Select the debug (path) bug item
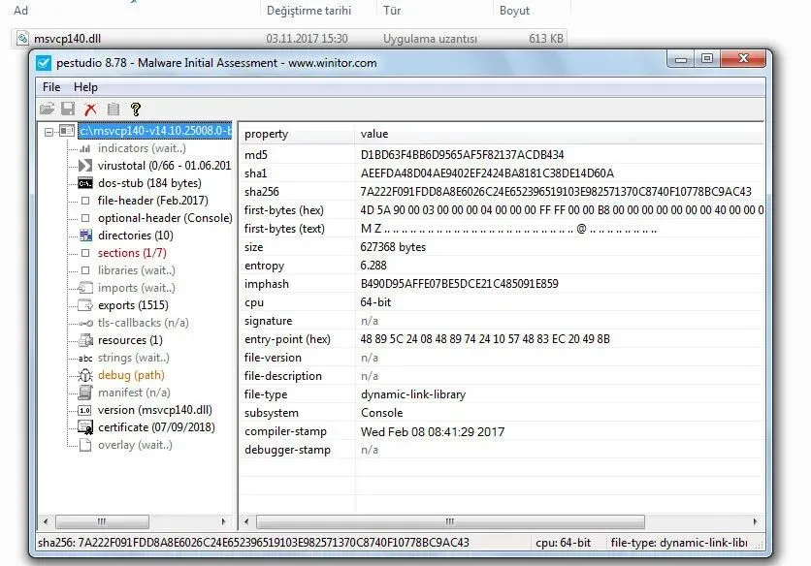This screenshot has height=566, width=811. tap(131, 375)
